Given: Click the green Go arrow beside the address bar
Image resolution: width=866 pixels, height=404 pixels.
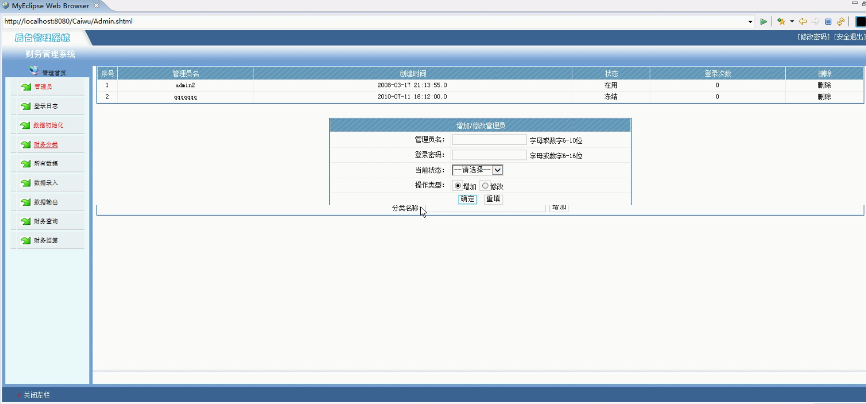Looking at the screenshot, I should point(763,22).
